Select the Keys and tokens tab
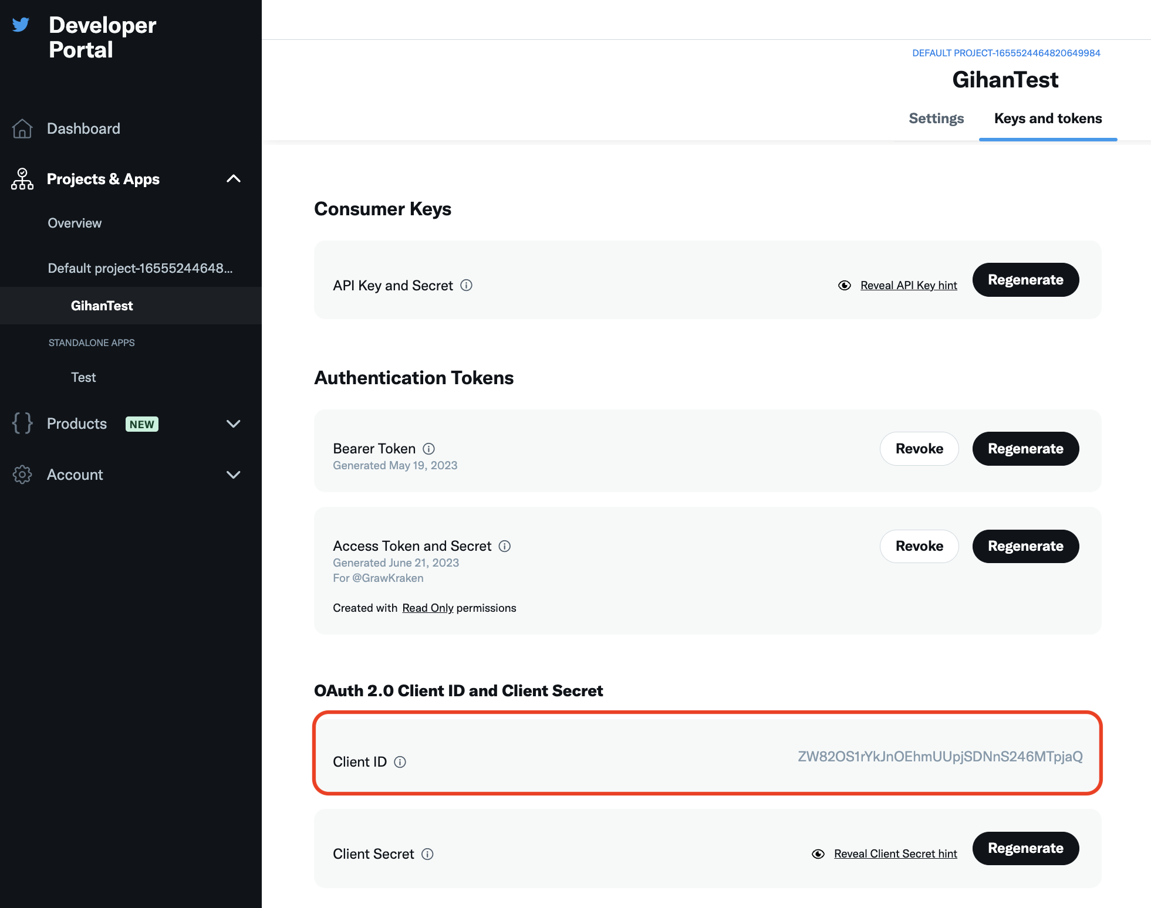 coord(1048,118)
